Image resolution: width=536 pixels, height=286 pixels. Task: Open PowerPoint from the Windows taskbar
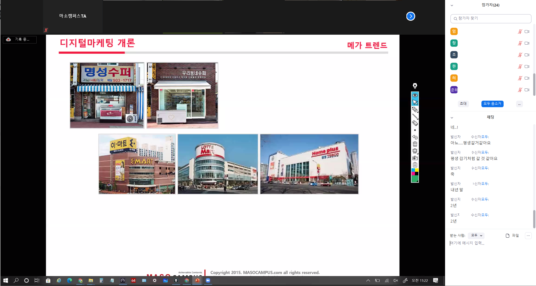coord(197,281)
